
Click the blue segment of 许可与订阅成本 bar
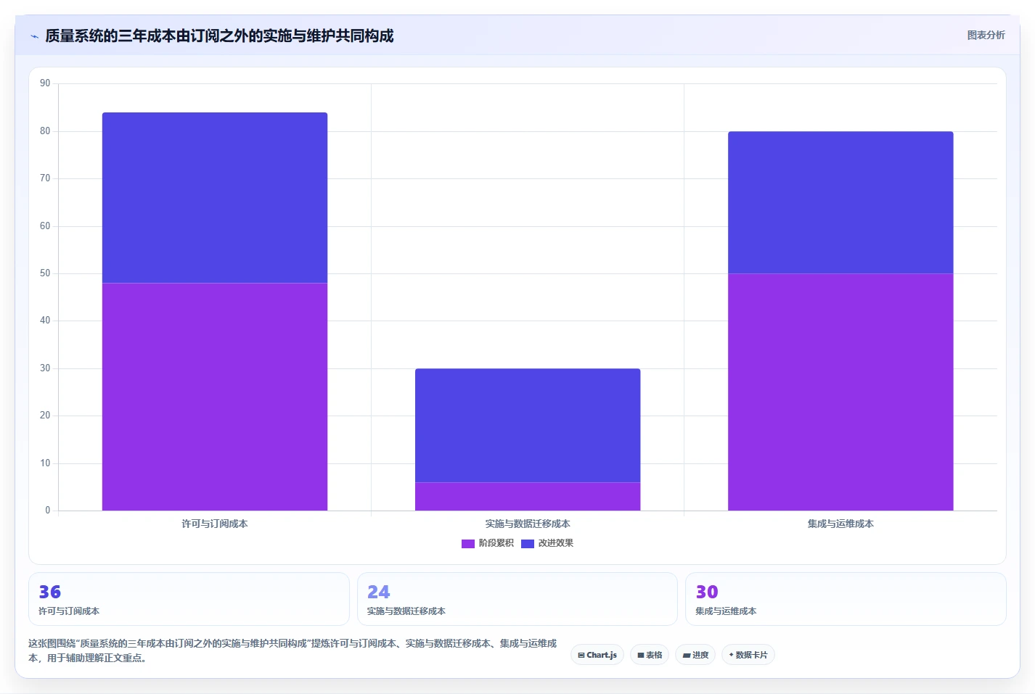(215, 197)
